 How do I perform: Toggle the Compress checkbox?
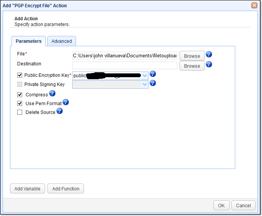[x=20, y=94]
